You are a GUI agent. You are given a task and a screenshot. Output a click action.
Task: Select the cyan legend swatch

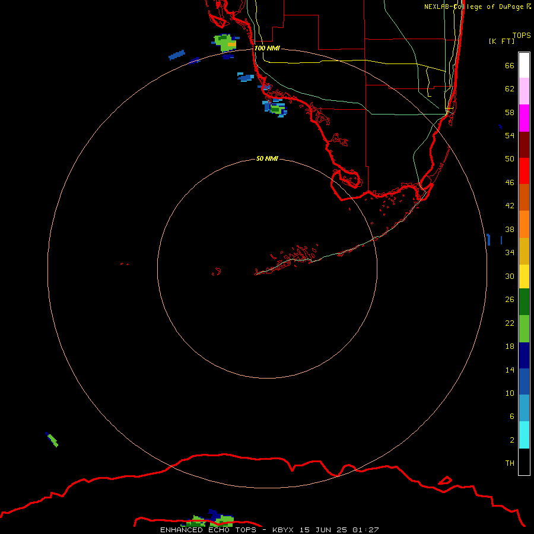tap(524, 435)
